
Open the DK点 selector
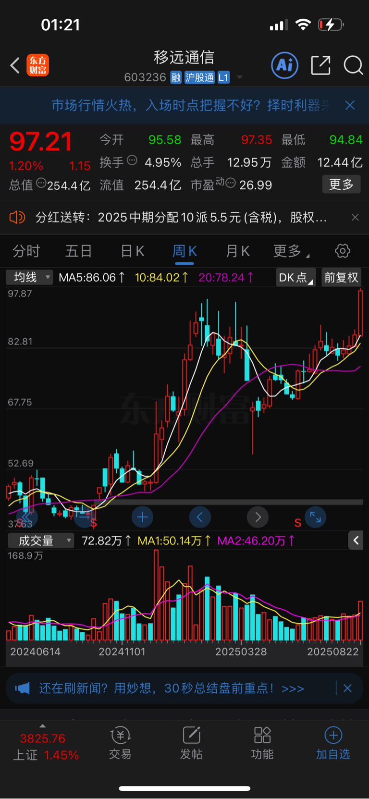pos(295,278)
